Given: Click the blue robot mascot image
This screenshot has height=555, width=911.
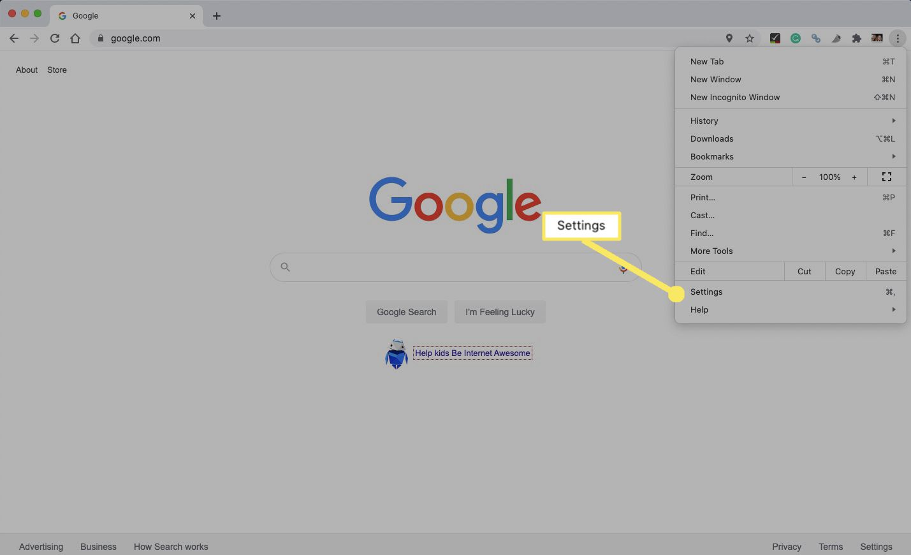Looking at the screenshot, I should pos(397,354).
